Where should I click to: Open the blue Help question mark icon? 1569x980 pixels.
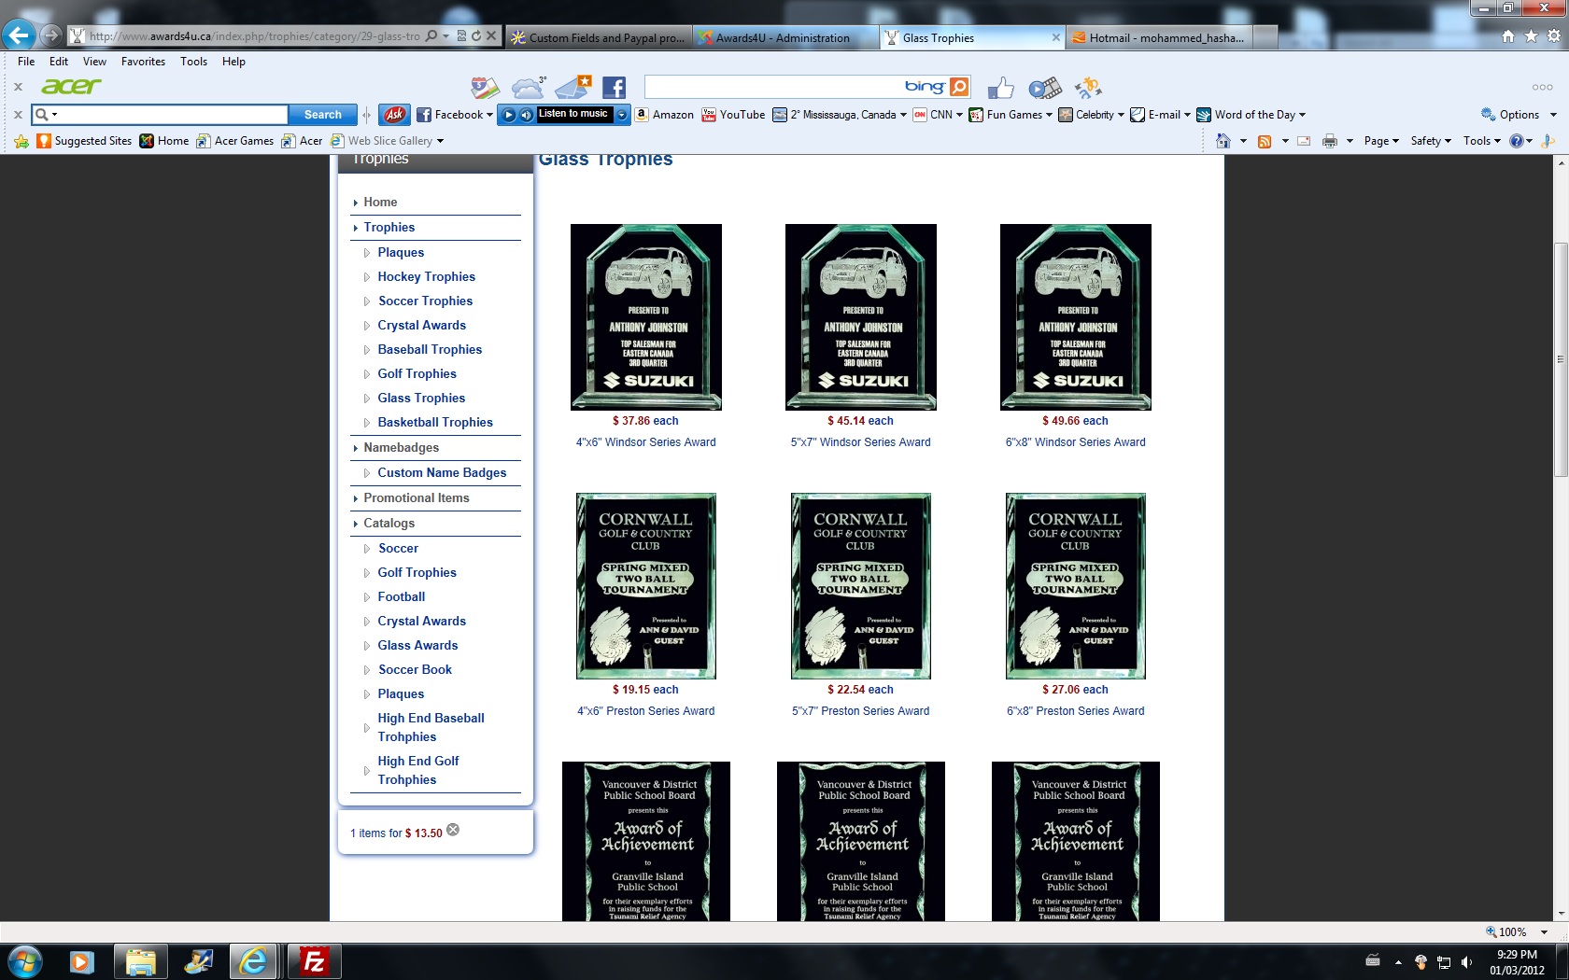tap(1517, 141)
